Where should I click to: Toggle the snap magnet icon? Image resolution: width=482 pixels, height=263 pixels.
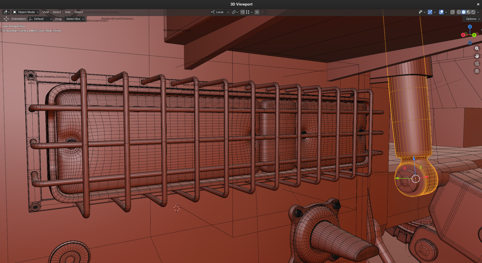pyautogui.click(x=242, y=12)
